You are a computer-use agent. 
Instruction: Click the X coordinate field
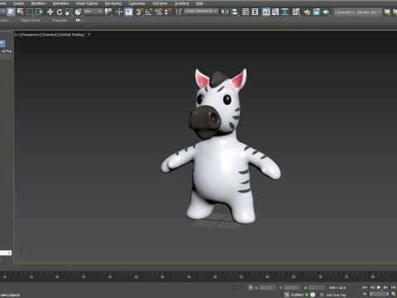click(266, 287)
